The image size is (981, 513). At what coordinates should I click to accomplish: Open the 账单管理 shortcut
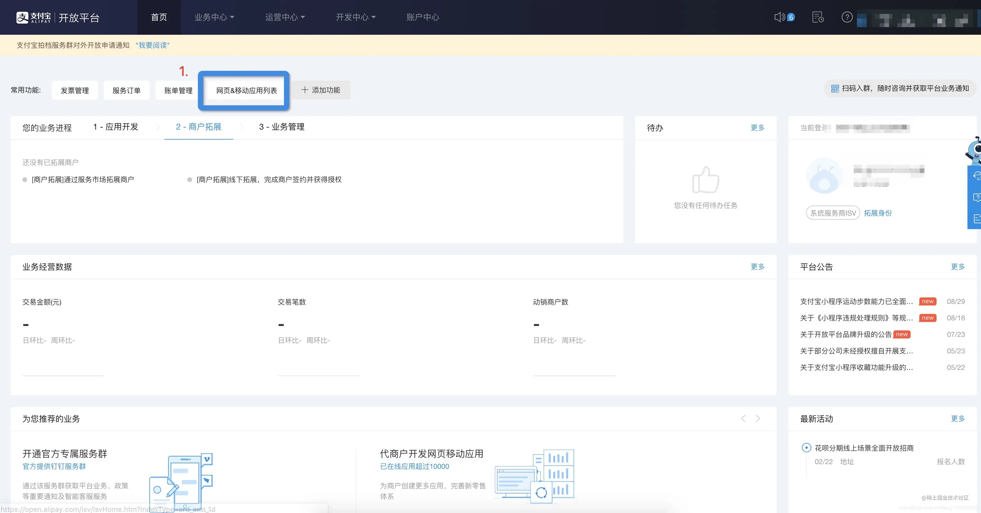coord(178,90)
